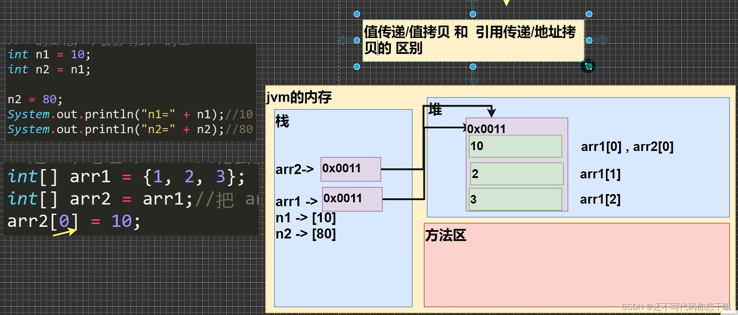738x315 pixels.
Task: Select the 栈 stack box label
Action: (x=282, y=121)
